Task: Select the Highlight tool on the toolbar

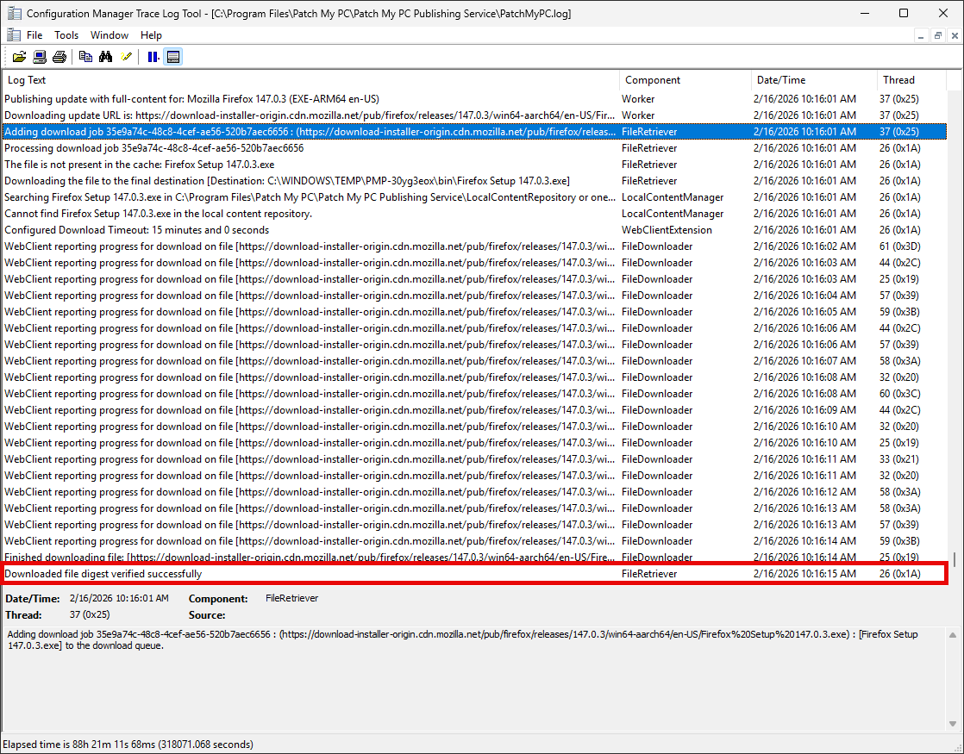Action: click(126, 56)
